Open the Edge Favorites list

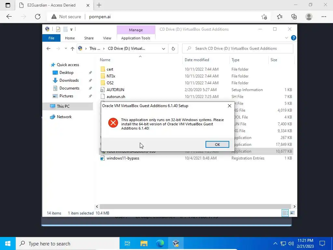(x=280, y=17)
